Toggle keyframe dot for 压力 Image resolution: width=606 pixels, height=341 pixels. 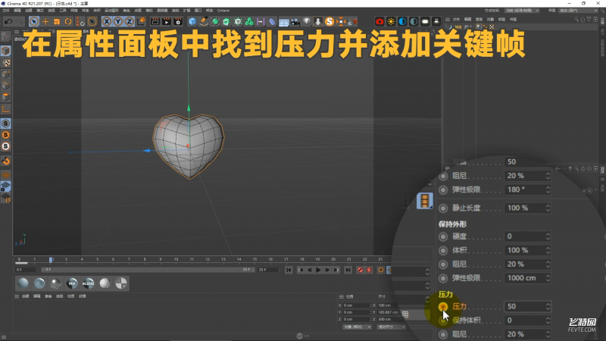[x=443, y=307]
